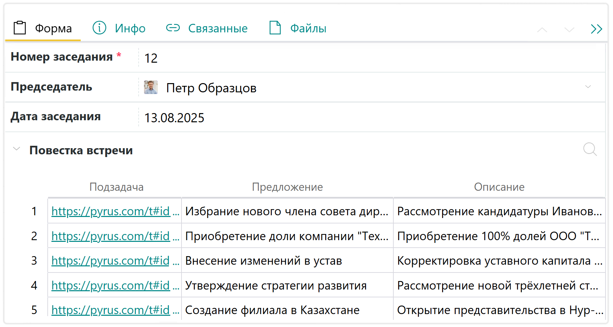Viewport: 613px width, 327px height.
Task: Follow the pyrus.com link in row 5
Action: pos(111,310)
